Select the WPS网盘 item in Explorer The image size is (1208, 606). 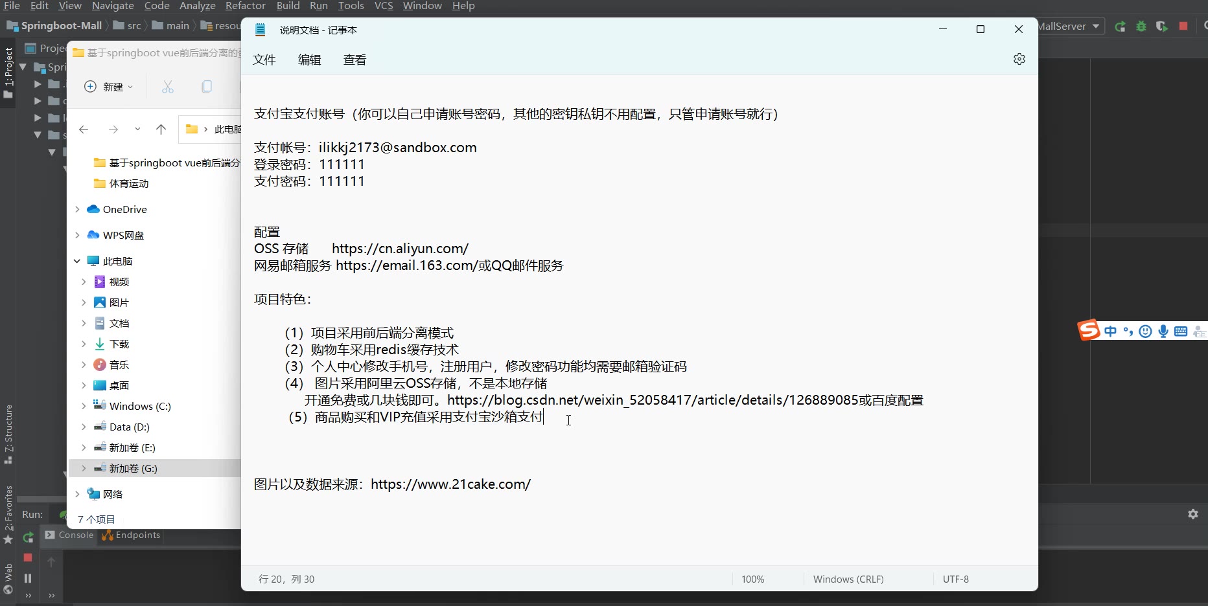[123, 235]
